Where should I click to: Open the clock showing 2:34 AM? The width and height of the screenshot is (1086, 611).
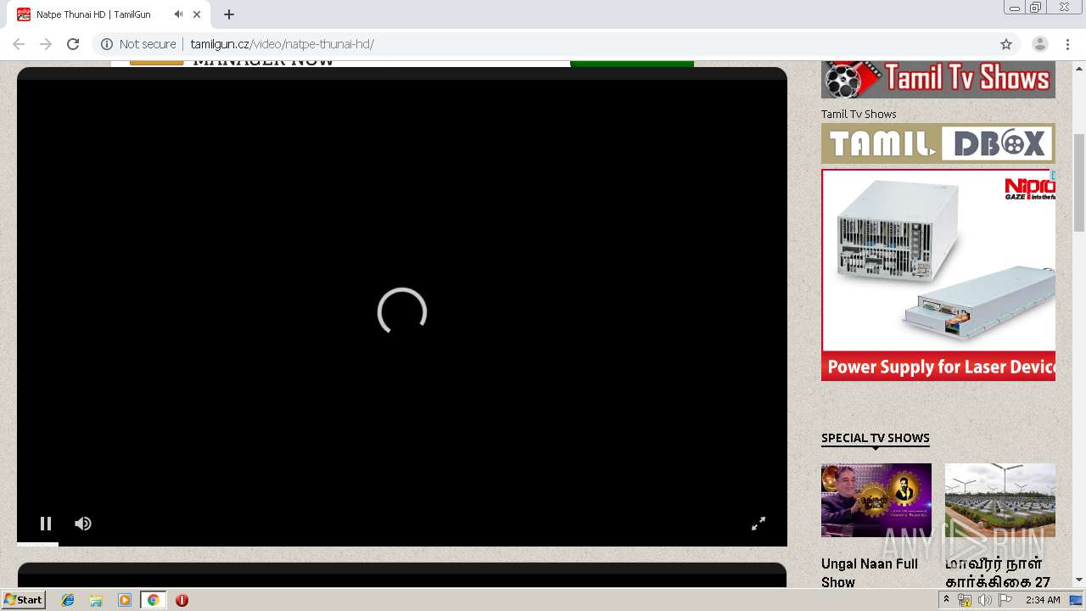click(1043, 600)
